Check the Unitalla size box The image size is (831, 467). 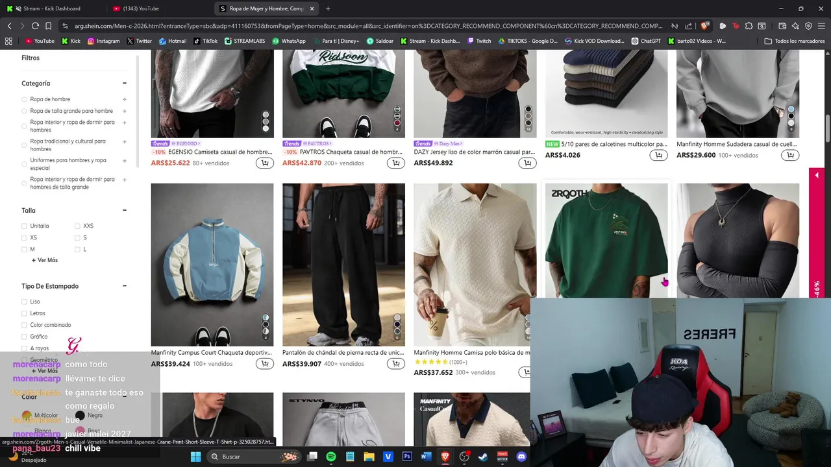pyautogui.click(x=25, y=226)
